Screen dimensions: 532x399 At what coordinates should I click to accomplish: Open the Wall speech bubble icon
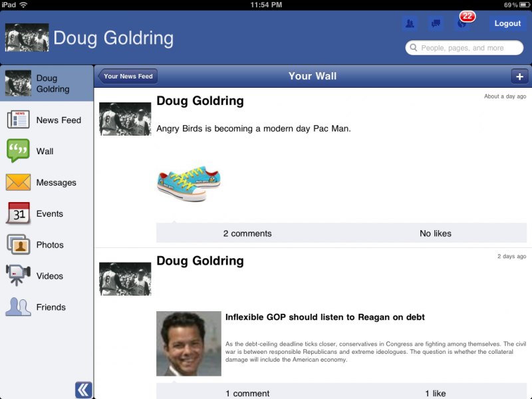point(18,151)
